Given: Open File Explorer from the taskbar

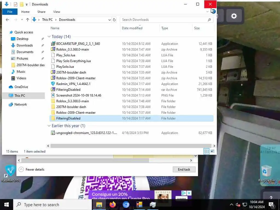Looking at the screenshot, I should click(99, 205).
